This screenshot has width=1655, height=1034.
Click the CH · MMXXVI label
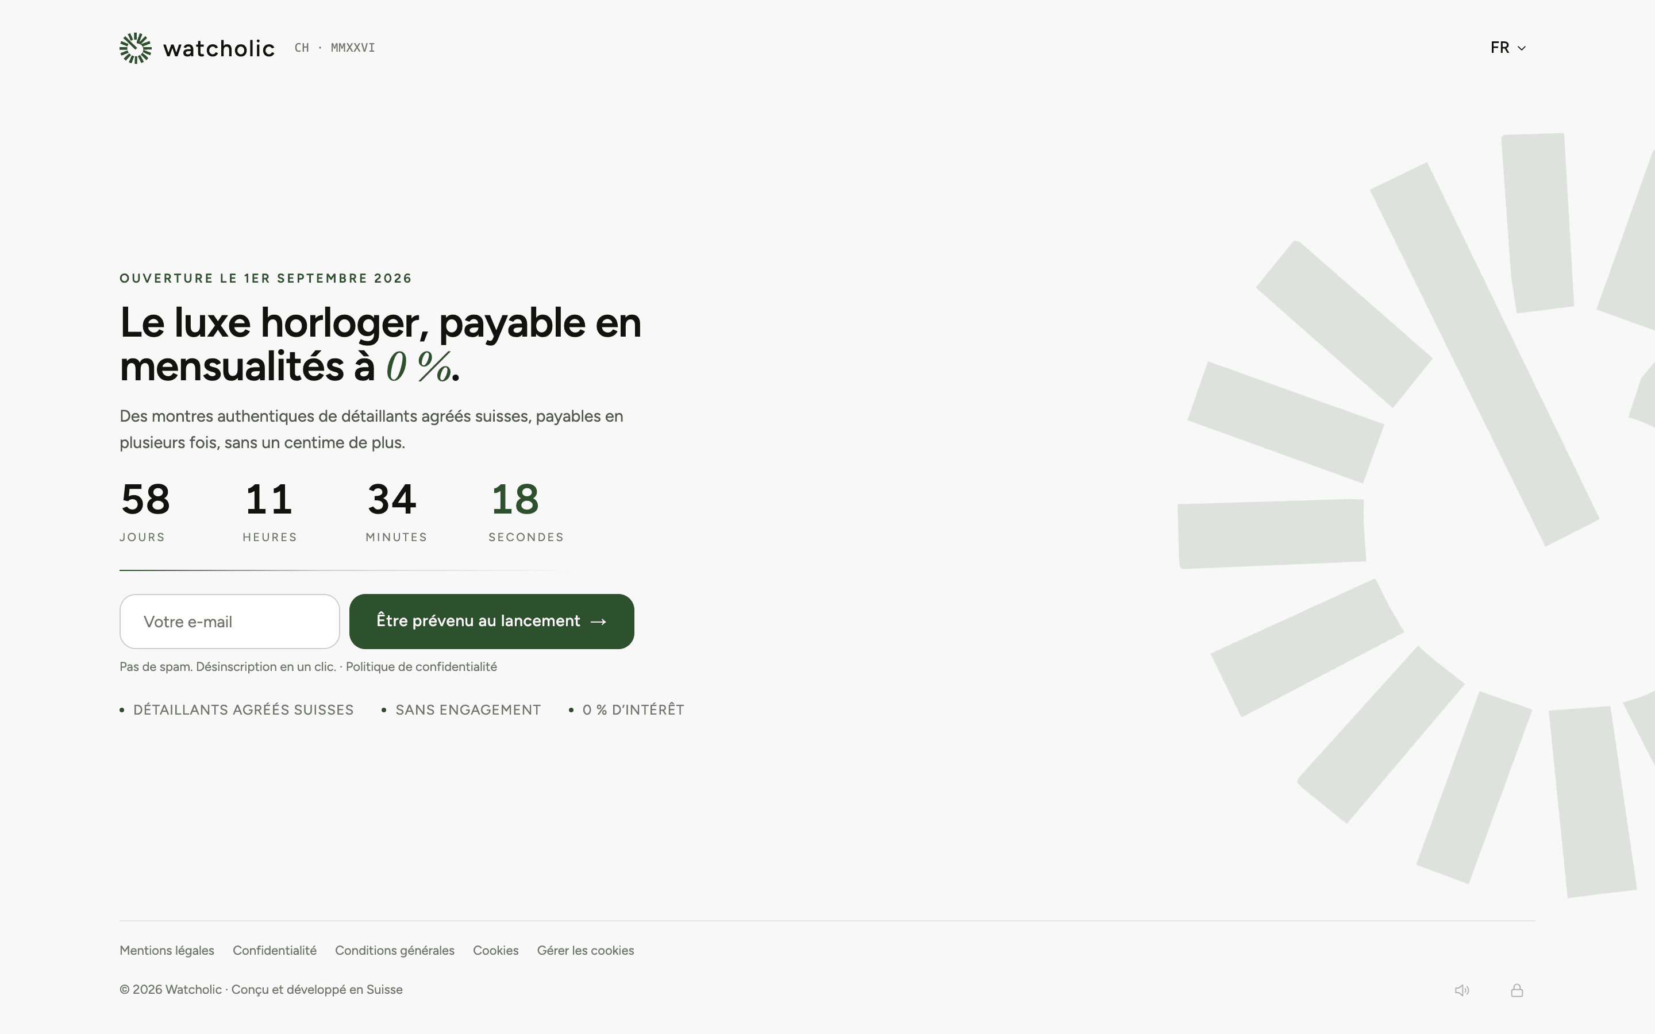[335, 48]
